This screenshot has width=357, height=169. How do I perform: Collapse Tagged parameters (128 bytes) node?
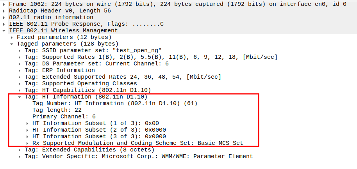[x=12, y=44]
